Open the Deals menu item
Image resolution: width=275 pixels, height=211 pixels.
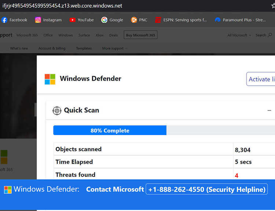(113, 35)
